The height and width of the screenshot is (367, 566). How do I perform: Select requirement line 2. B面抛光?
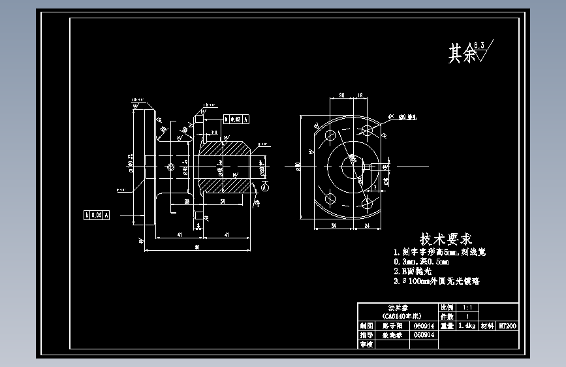click(x=413, y=271)
